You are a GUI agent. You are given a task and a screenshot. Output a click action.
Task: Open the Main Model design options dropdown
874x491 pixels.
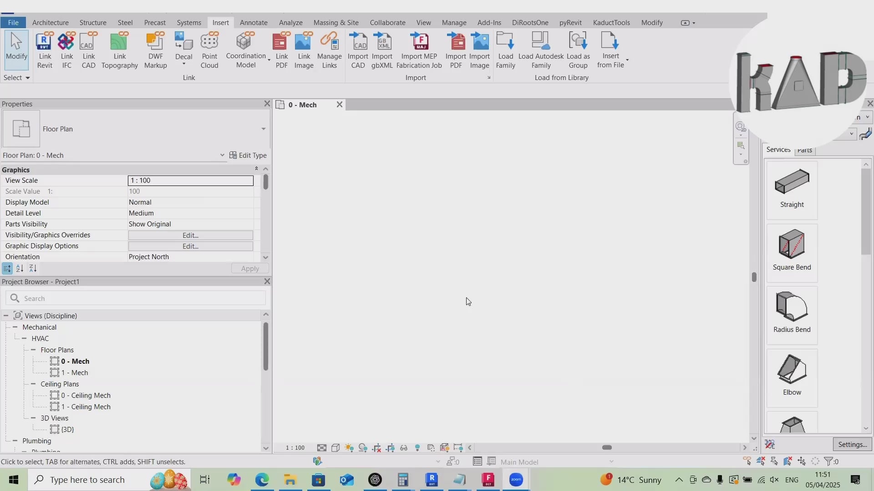point(611,461)
